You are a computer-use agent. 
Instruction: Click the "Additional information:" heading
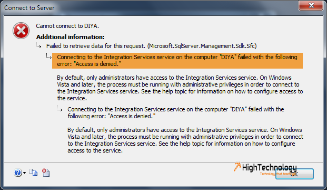[x=70, y=37]
